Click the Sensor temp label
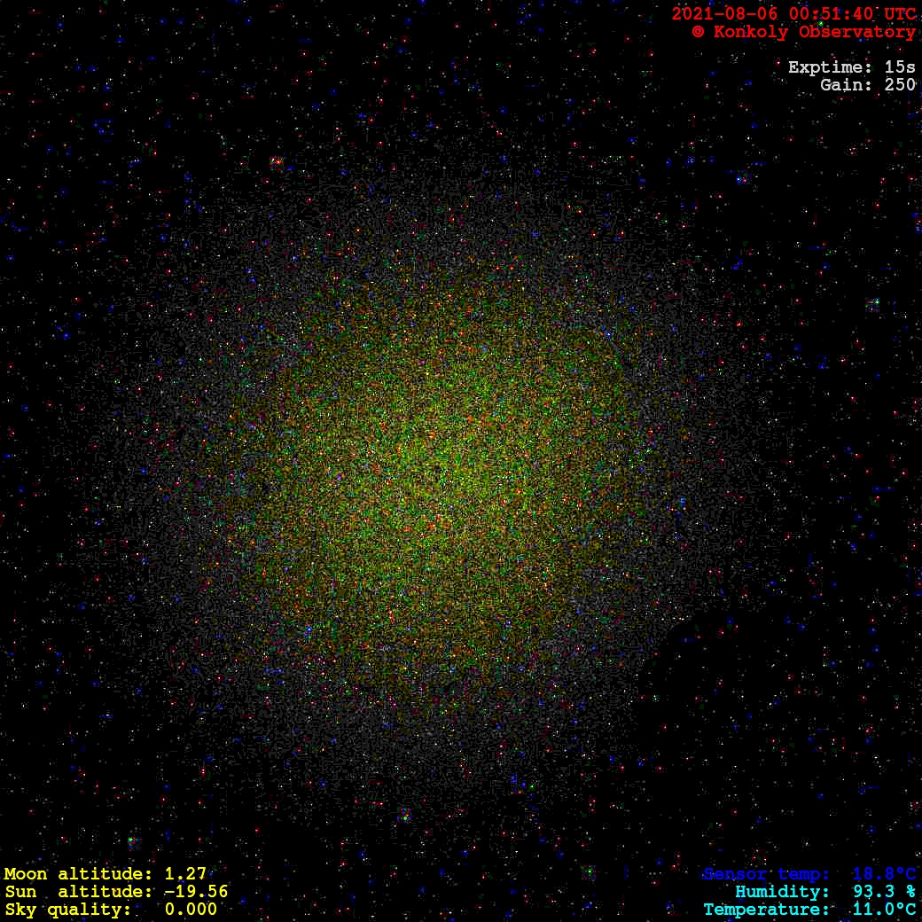Viewport: 922px width, 922px height. click(x=766, y=874)
